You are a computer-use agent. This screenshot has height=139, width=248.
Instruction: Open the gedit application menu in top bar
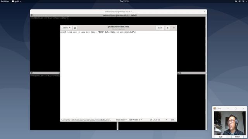coord(16,1)
